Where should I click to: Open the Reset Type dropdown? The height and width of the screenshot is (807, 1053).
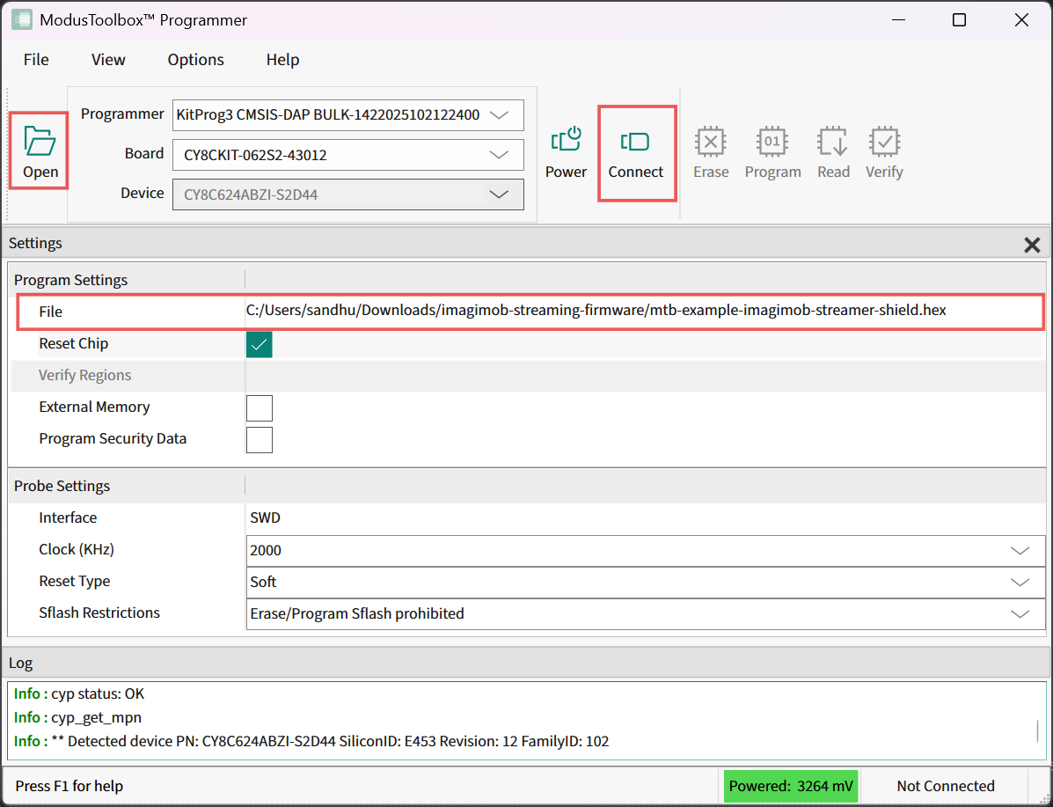pos(1020,583)
